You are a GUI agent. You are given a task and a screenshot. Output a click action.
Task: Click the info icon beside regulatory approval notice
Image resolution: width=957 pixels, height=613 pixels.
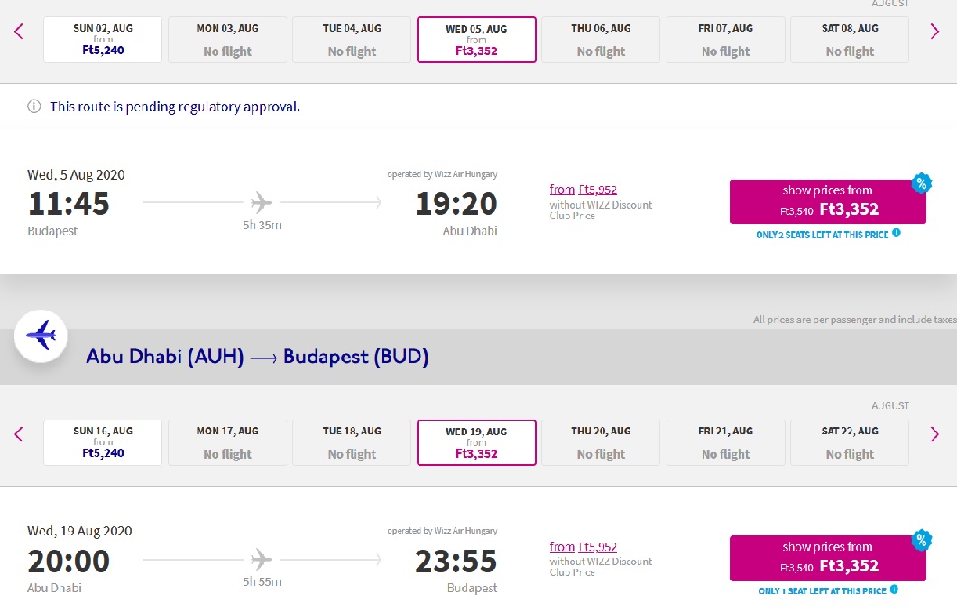pos(34,107)
